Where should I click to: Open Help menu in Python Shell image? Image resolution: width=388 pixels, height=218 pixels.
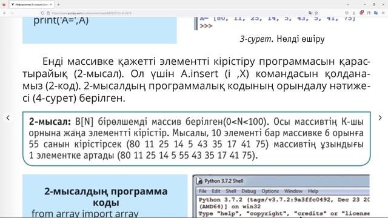[x=313, y=191]
